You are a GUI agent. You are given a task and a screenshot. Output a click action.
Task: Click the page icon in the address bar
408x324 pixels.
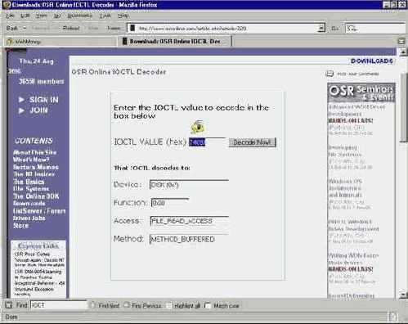(x=132, y=28)
